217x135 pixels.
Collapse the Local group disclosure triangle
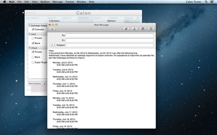(x=30, y=34)
